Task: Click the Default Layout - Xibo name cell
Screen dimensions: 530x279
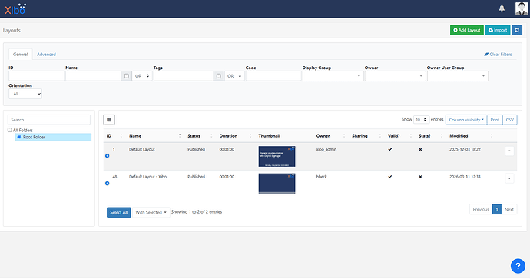Action: [147, 177]
